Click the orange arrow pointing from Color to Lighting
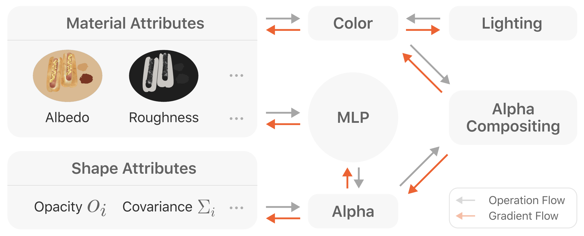Image resolution: width=584 pixels, height=236 pixels. (x=423, y=30)
